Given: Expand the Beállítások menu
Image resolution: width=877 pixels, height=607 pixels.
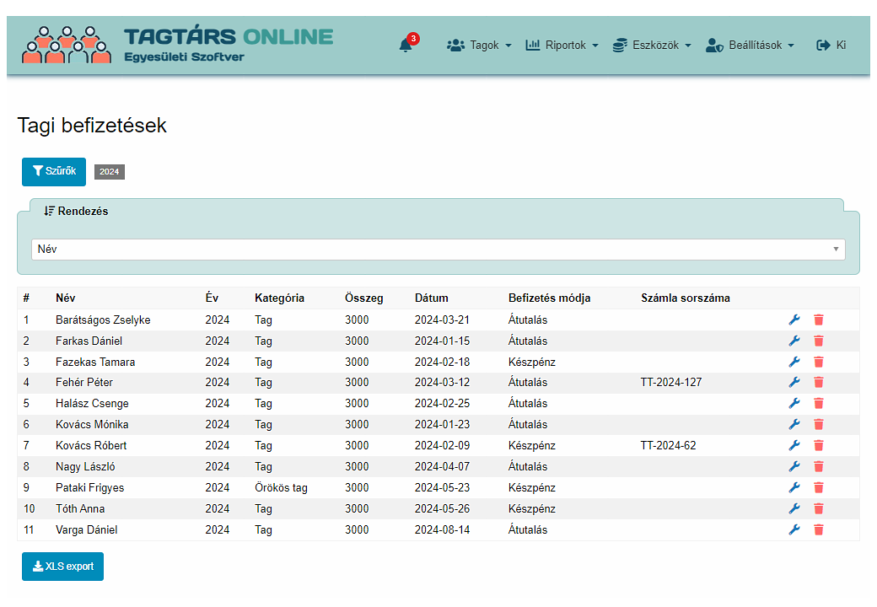Looking at the screenshot, I should (750, 46).
